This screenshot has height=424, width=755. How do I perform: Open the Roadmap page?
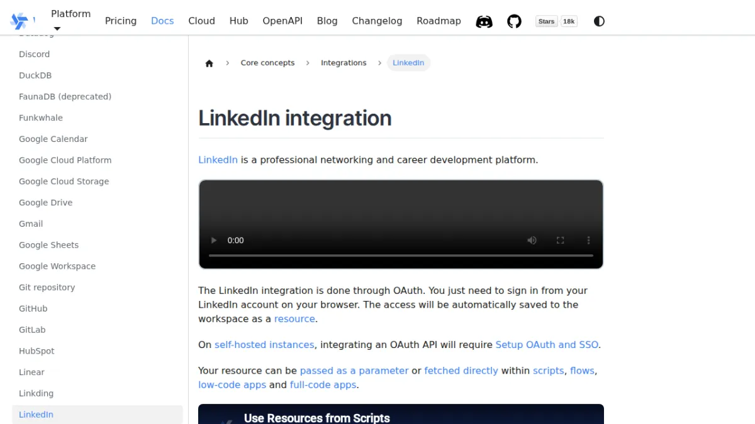click(x=439, y=21)
